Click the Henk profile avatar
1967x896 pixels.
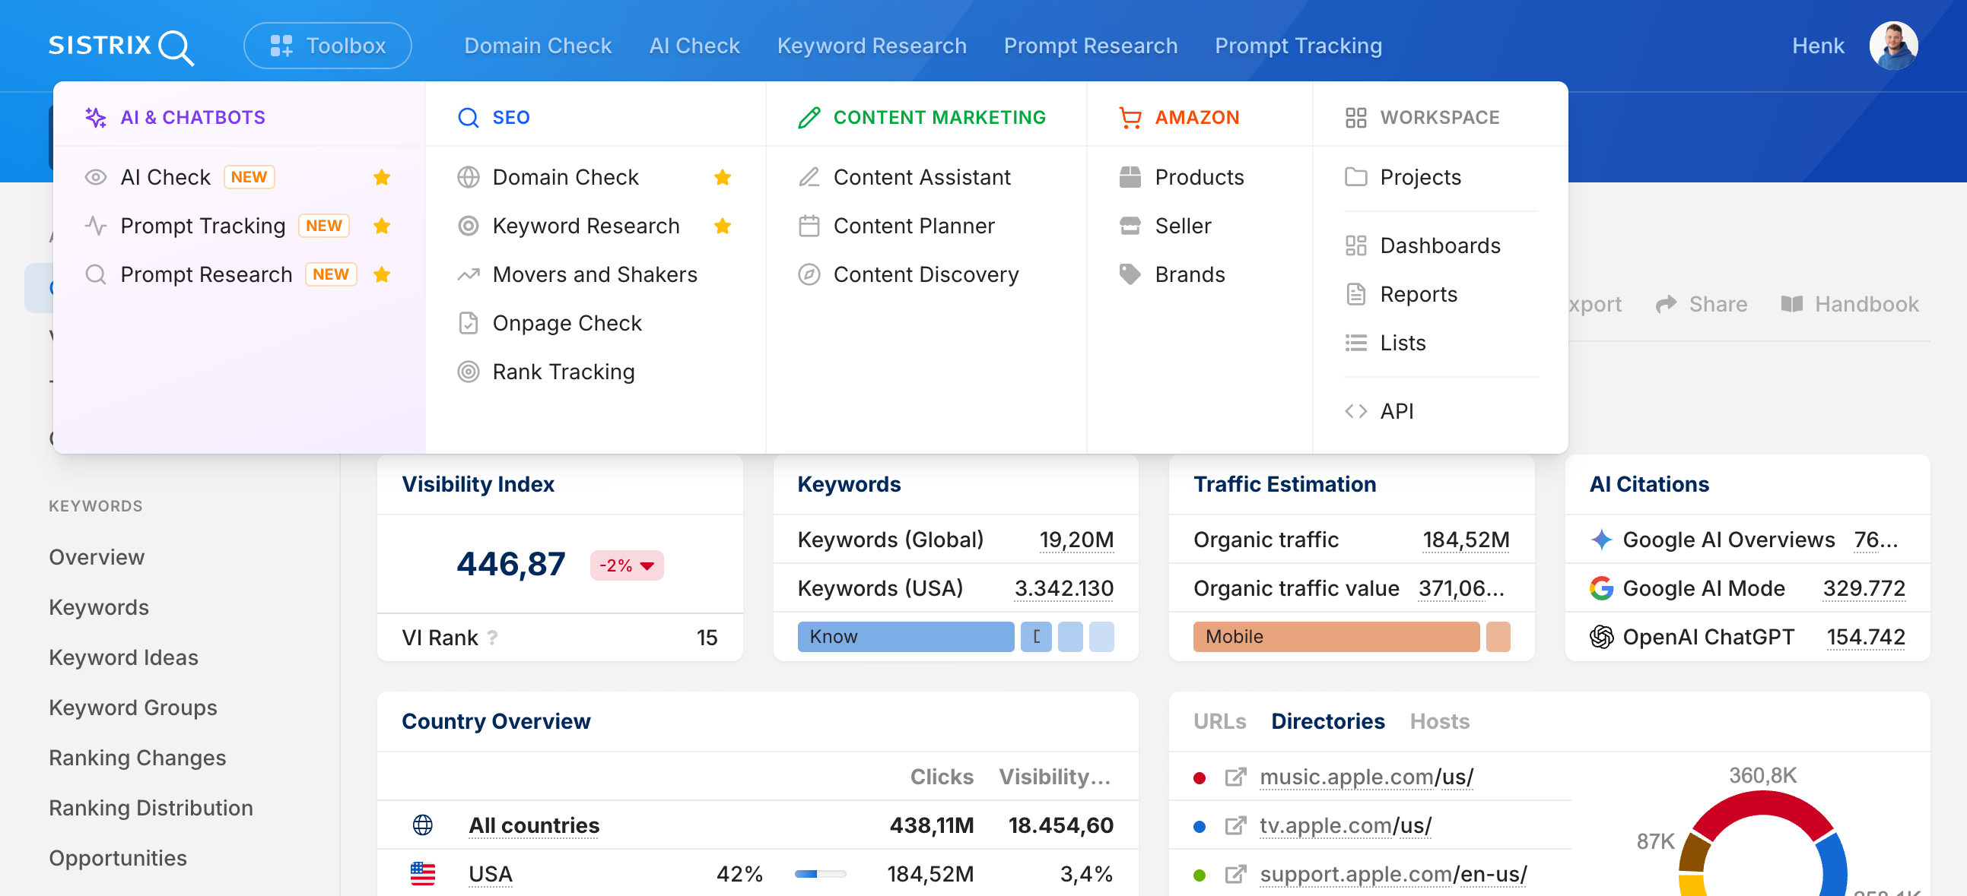(1893, 46)
